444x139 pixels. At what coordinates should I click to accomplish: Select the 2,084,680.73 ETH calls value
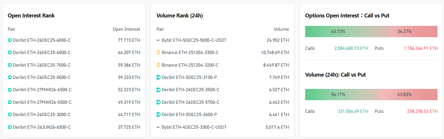pyautogui.click(x=351, y=48)
